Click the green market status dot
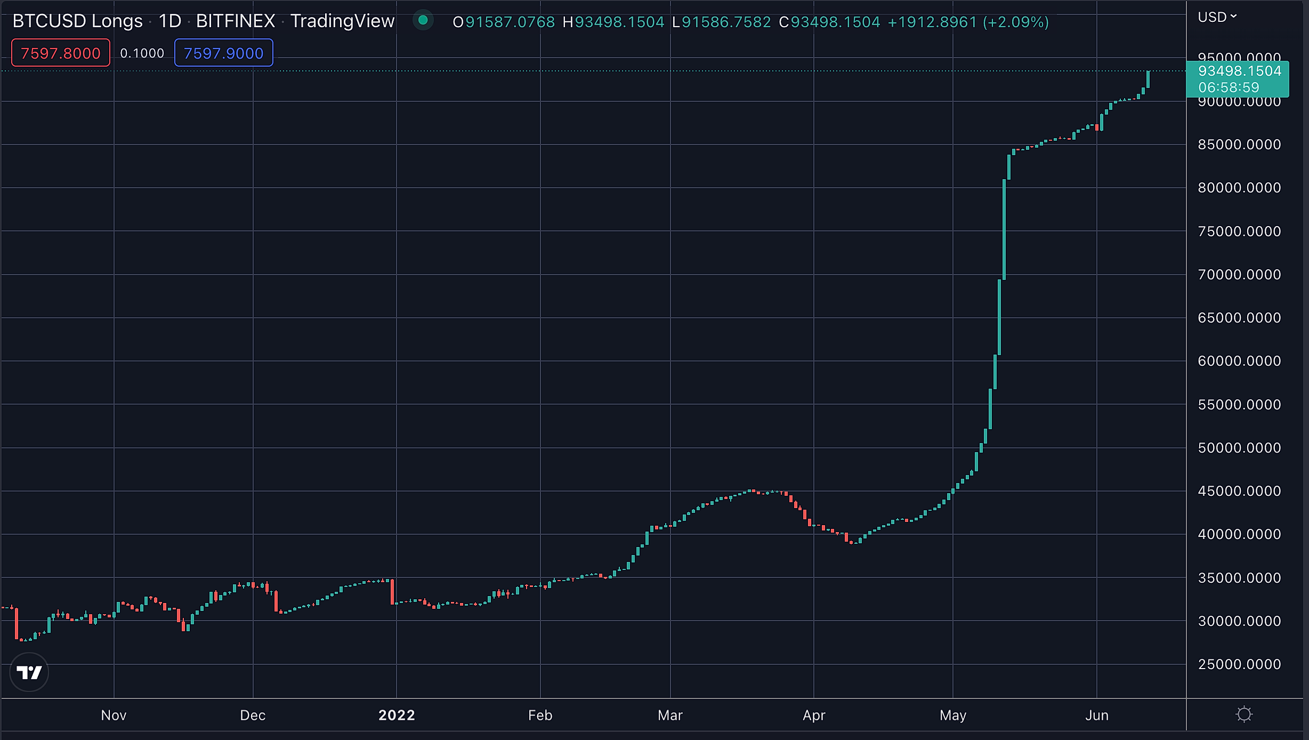Viewport: 1309px width, 740px height. coord(423,20)
